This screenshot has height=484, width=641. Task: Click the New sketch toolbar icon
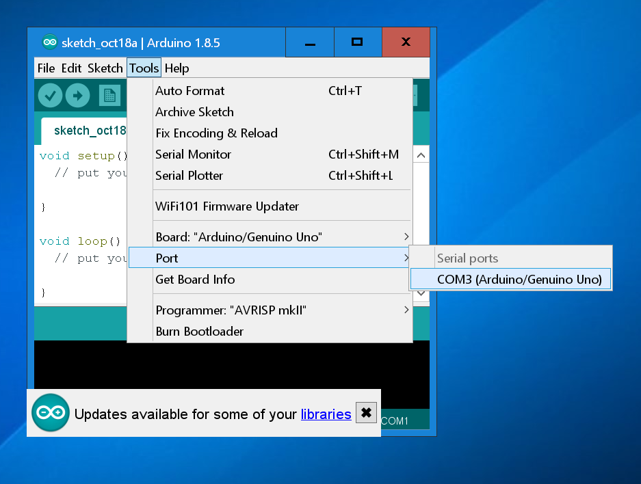coord(109,96)
